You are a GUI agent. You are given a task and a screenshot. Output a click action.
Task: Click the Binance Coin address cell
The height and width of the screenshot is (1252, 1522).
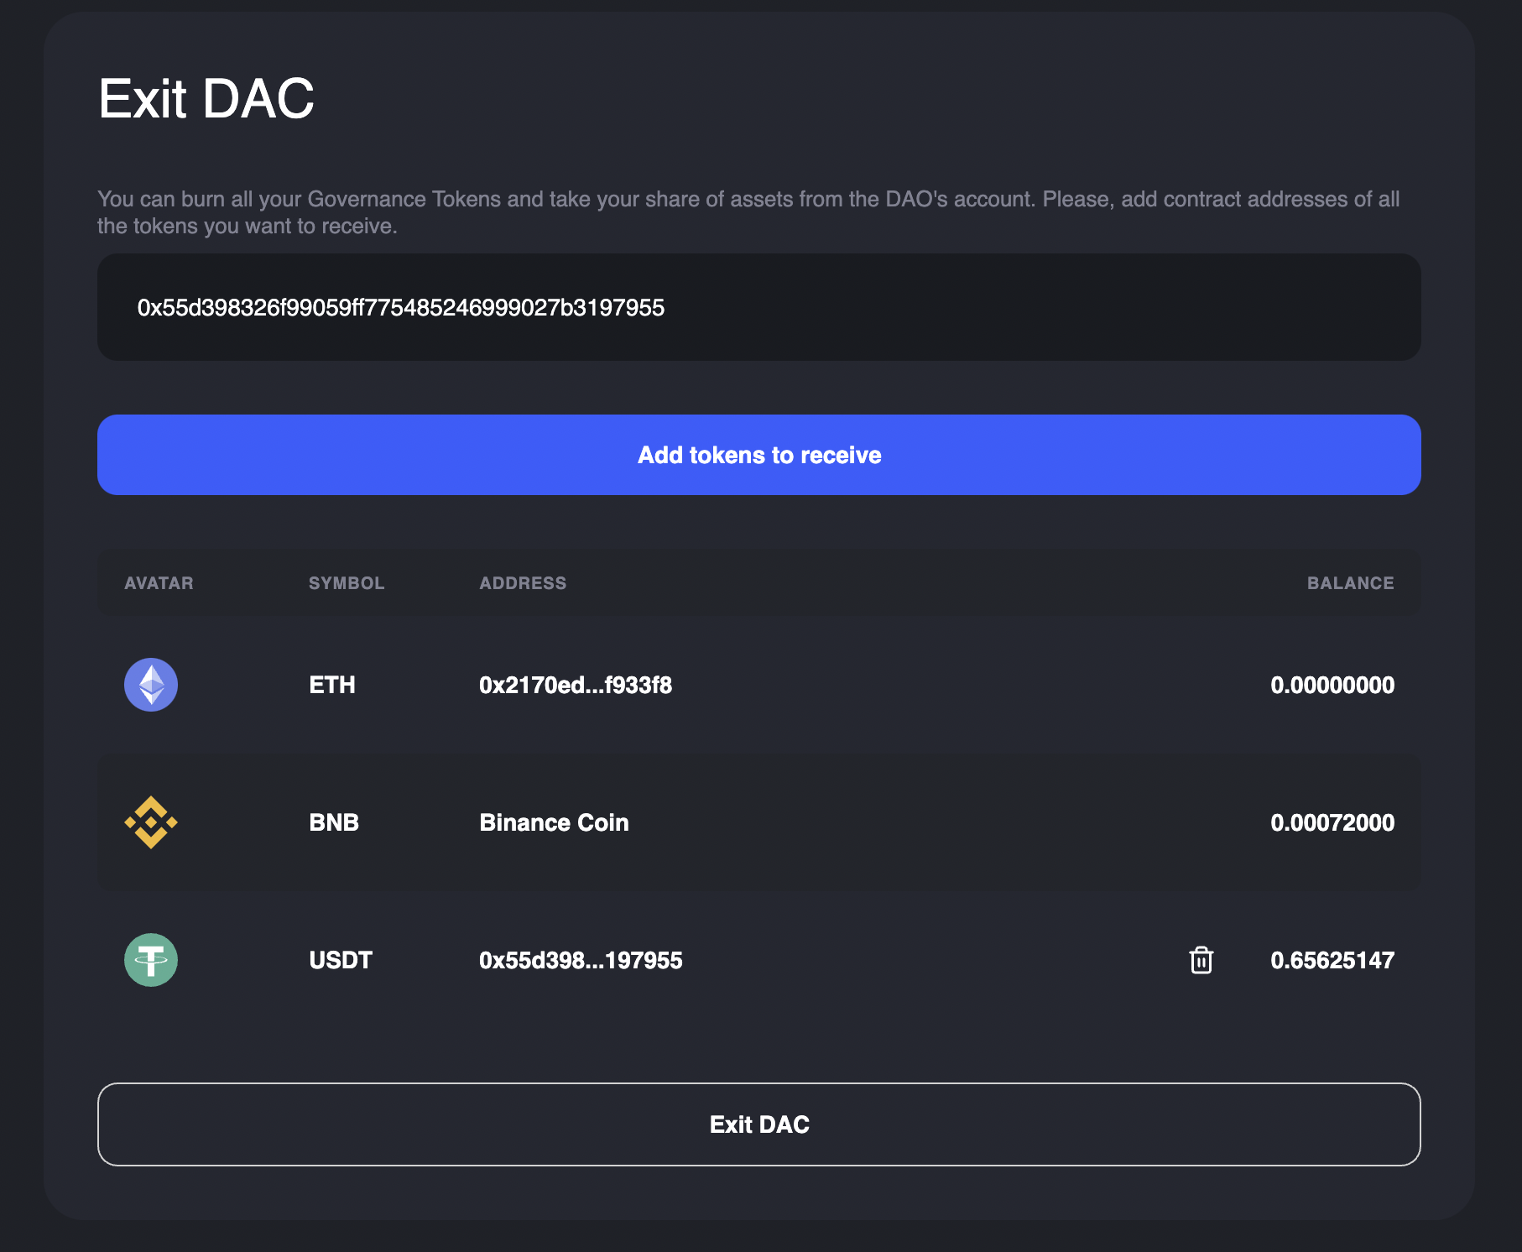click(554, 822)
